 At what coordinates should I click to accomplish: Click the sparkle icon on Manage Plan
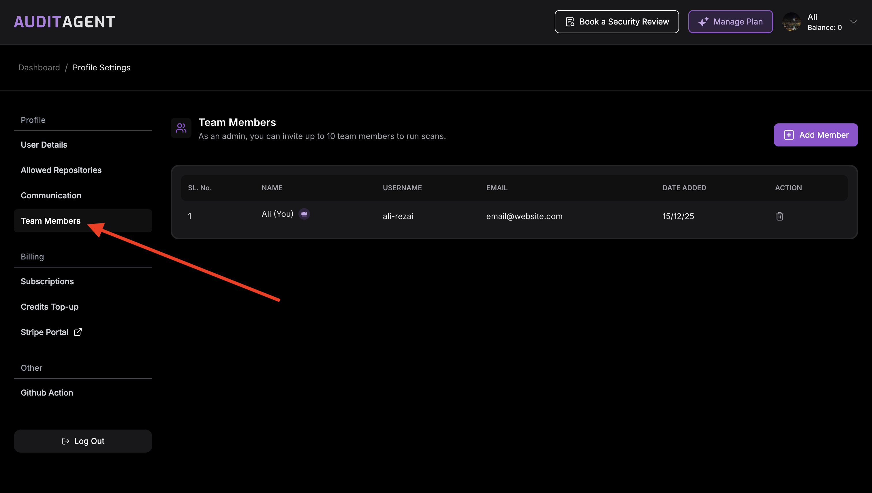click(x=703, y=22)
